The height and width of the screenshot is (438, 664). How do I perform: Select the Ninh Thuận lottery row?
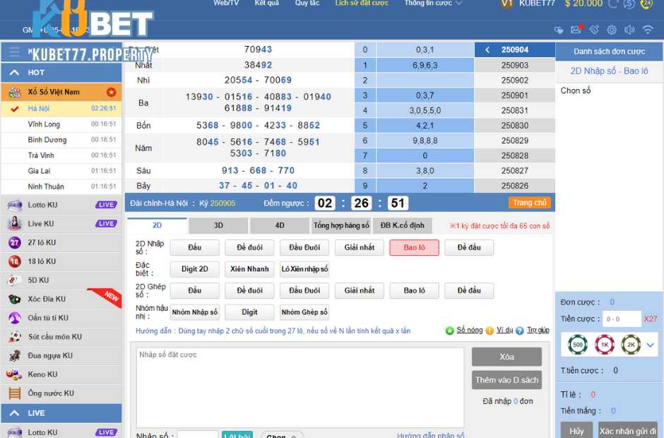point(61,187)
